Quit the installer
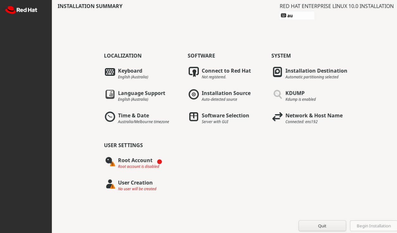397x233 pixels. pyautogui.click(x=322, y=226)
